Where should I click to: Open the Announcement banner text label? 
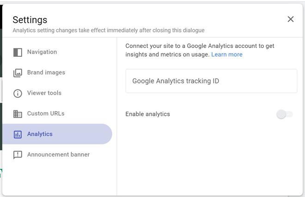[x=58, y=155]
